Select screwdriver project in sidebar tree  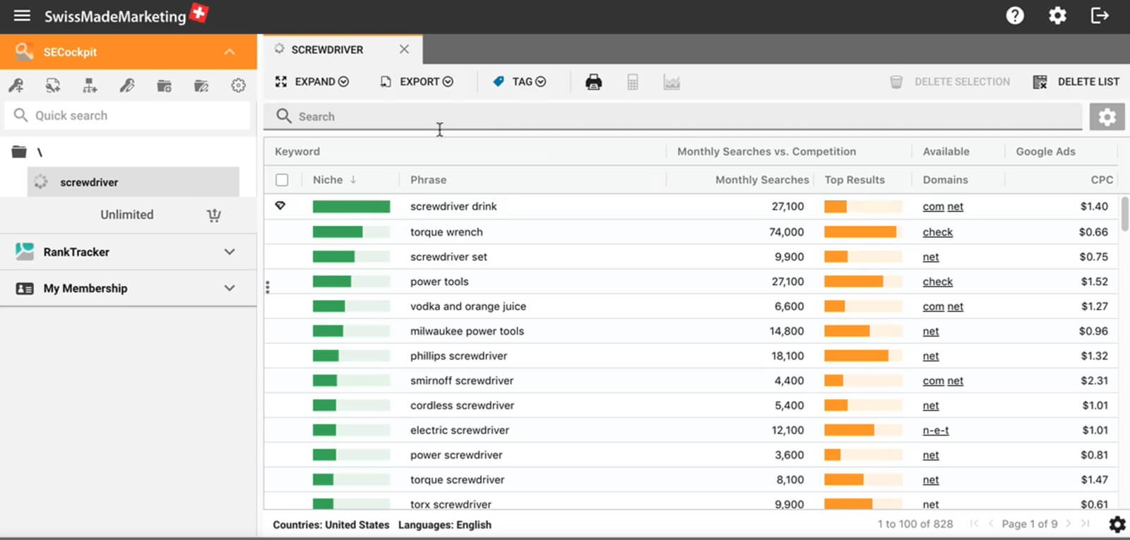[x=89, y=182]
